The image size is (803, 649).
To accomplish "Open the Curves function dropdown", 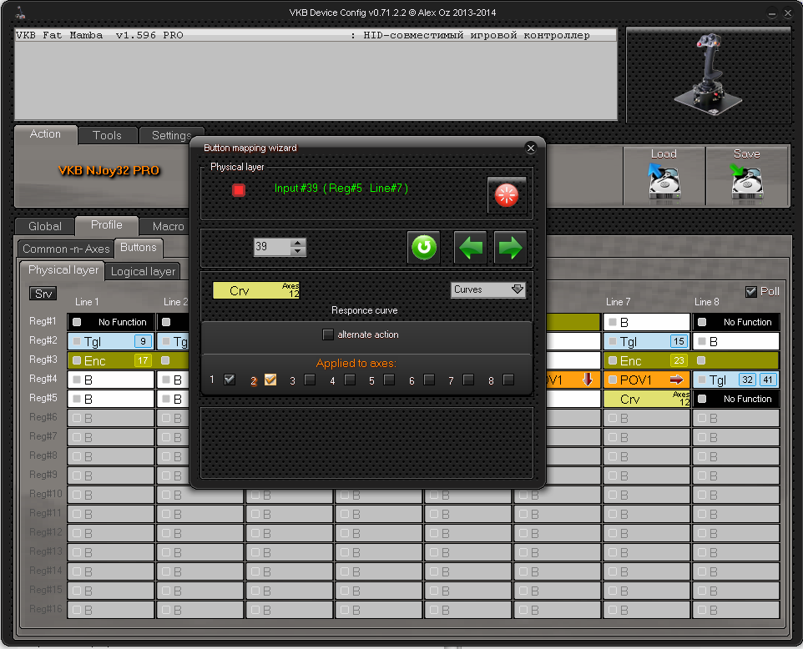I will click(x=488, y=289).
